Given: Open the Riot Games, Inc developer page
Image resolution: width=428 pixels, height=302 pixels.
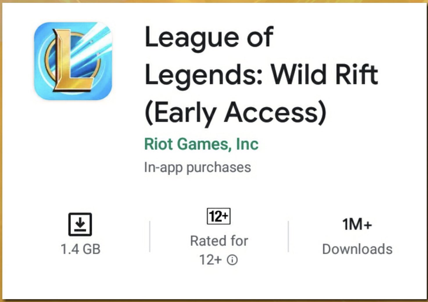Looking at the screenshot, I should point(201,144).
